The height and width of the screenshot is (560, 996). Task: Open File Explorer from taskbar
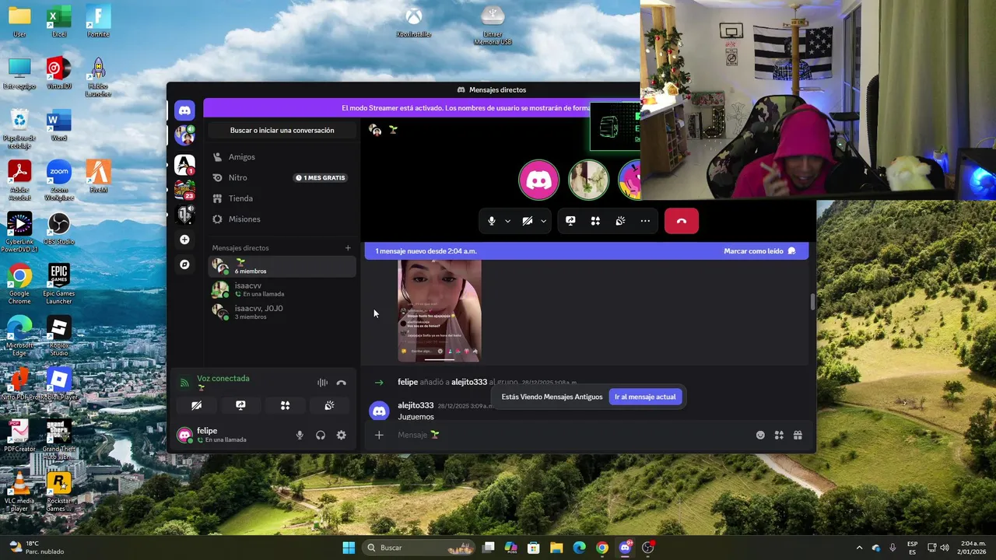click(556, 548)
